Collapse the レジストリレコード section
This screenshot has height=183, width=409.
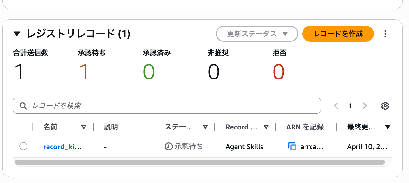click(17, 34)
